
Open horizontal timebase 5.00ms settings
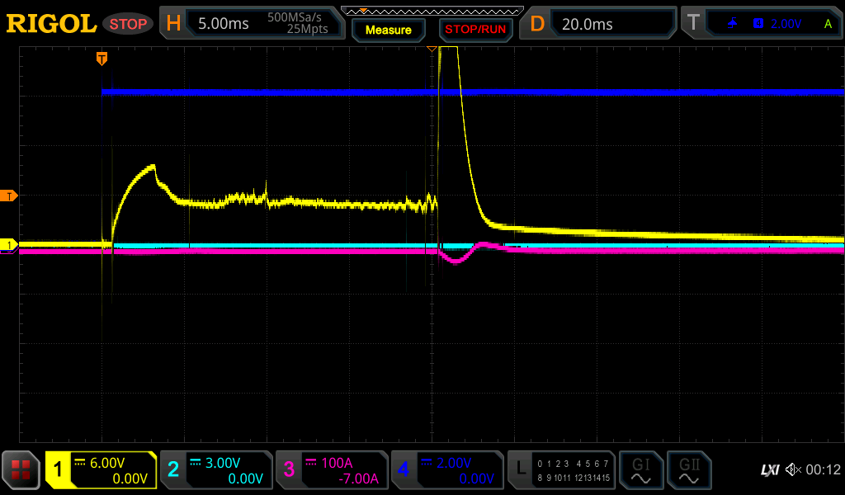coord(251,24)
